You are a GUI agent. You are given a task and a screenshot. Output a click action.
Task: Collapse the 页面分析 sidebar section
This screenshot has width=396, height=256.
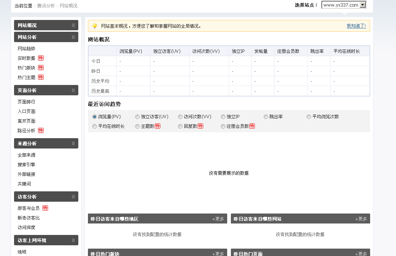click(46, 91)
